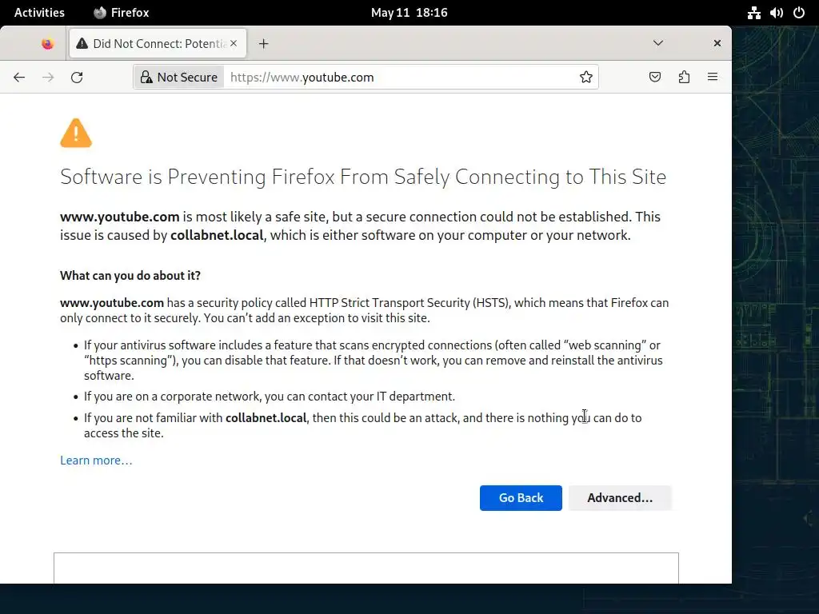
Task: Reload the current page
Action: pos(77,78)
